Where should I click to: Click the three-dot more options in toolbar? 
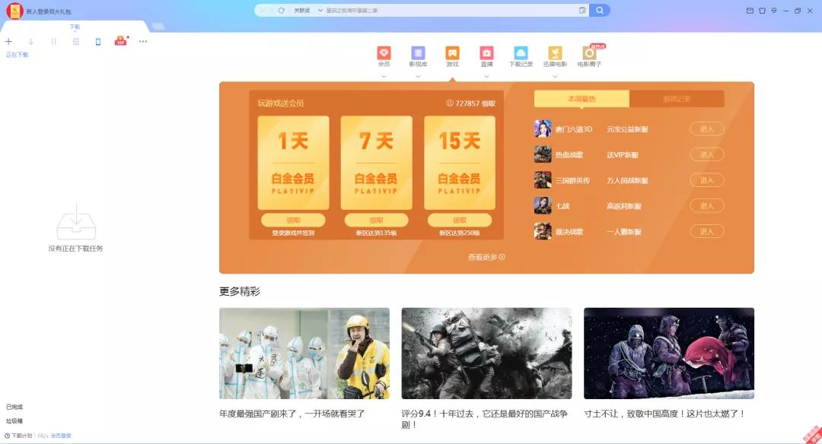click(x=142, y=42)
